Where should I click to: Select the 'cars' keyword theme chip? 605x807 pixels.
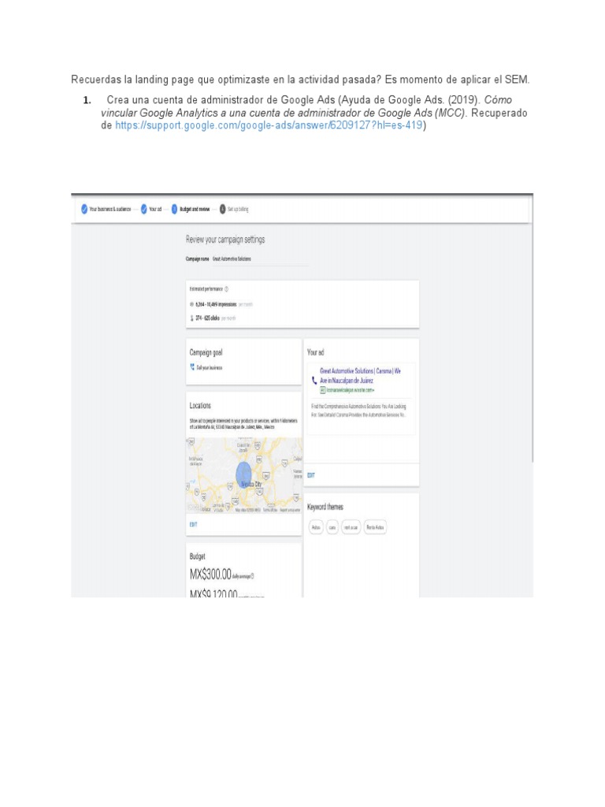(x=332, y=527)
